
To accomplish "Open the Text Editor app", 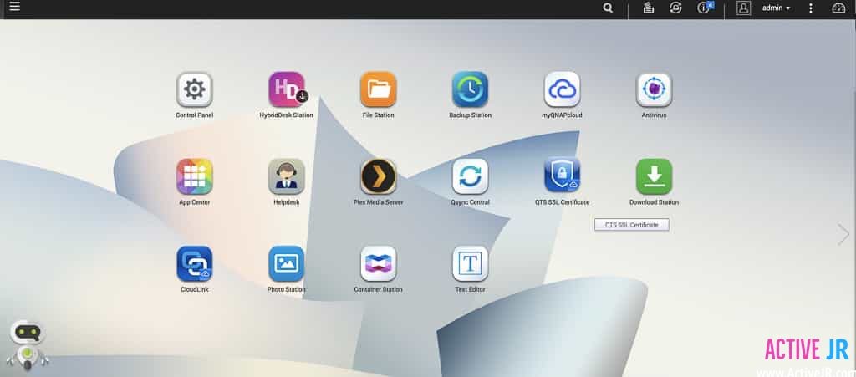I will pos(470,263).
